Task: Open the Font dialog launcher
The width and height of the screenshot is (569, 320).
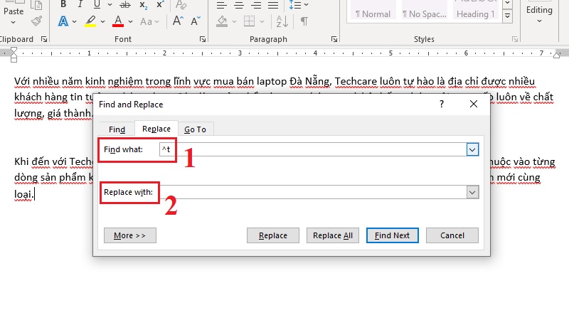Action: (203, 39)
